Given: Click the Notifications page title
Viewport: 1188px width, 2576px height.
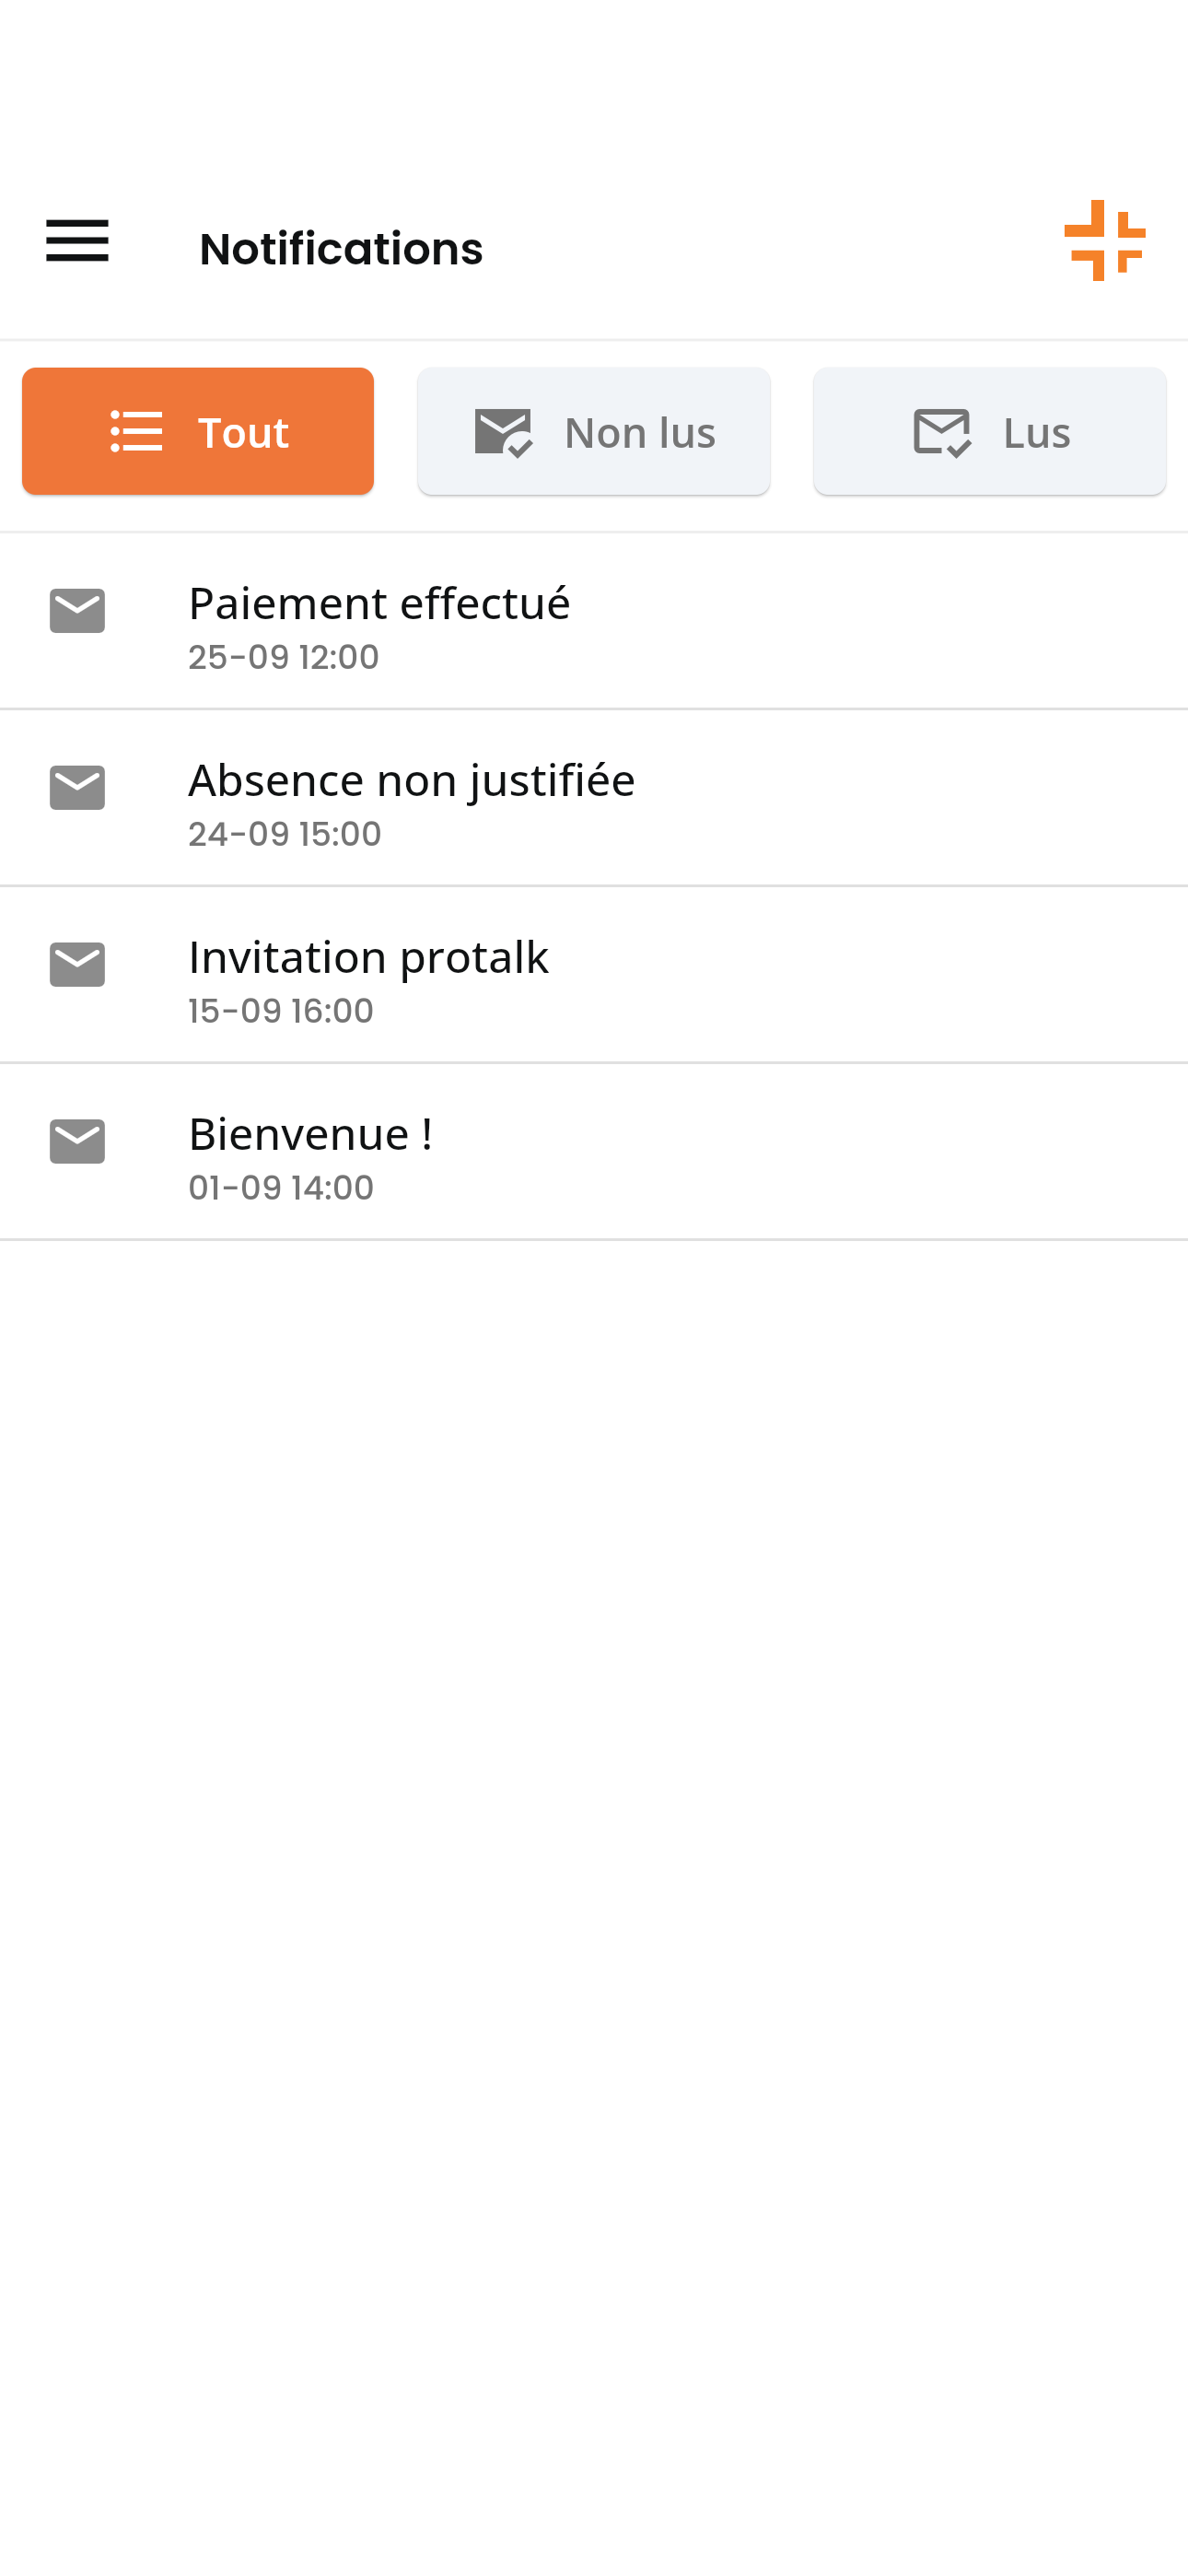Looking at the screenshot, I should [x=341, y=249].
